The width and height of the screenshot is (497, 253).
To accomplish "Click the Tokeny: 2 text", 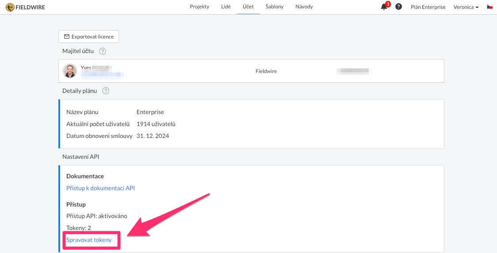I will [x=79, y=228].
